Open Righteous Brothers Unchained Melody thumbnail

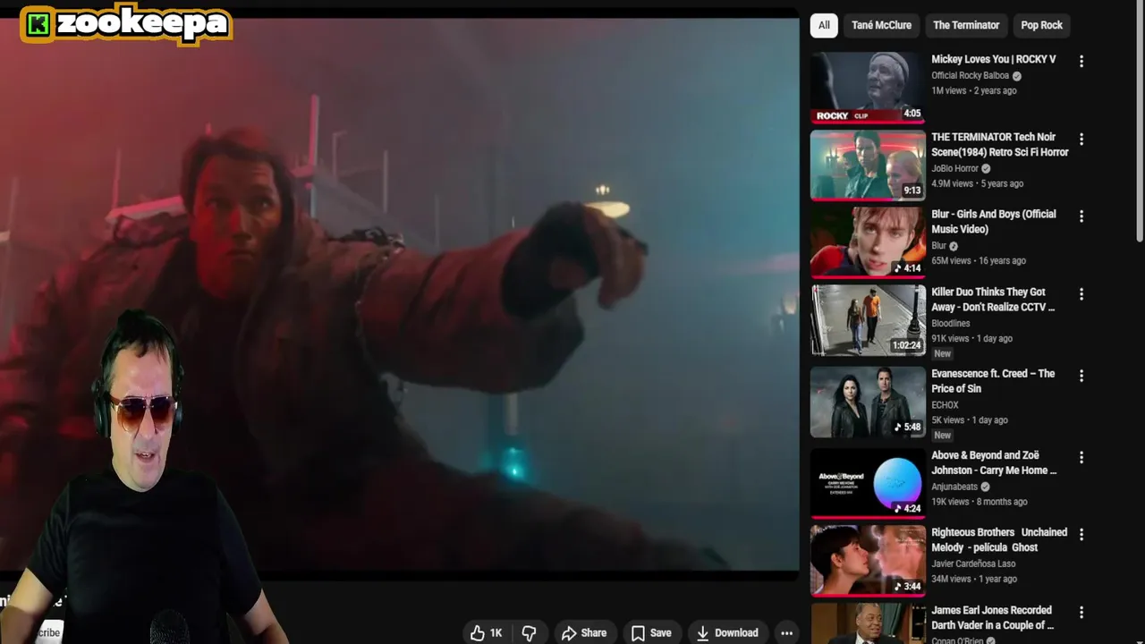[x=868, y=561]
